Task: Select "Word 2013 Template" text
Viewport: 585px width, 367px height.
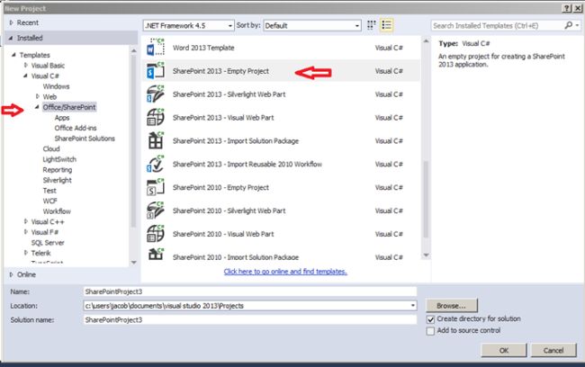Action: [203, 48]
